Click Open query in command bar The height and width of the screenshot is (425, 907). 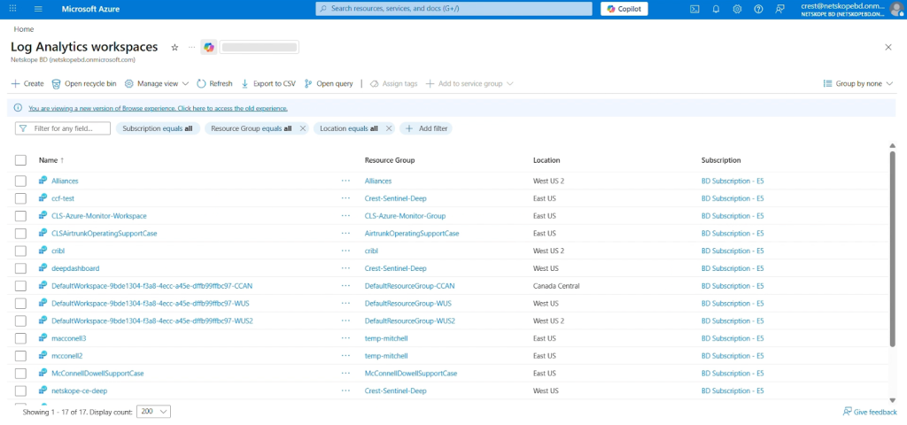[x=329, y=84]
